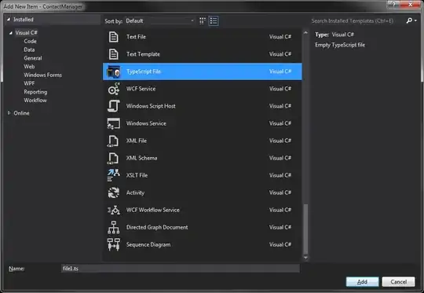The image size is (424, 293).
Task: Expand the Online section
Action: tap(9, 113)
